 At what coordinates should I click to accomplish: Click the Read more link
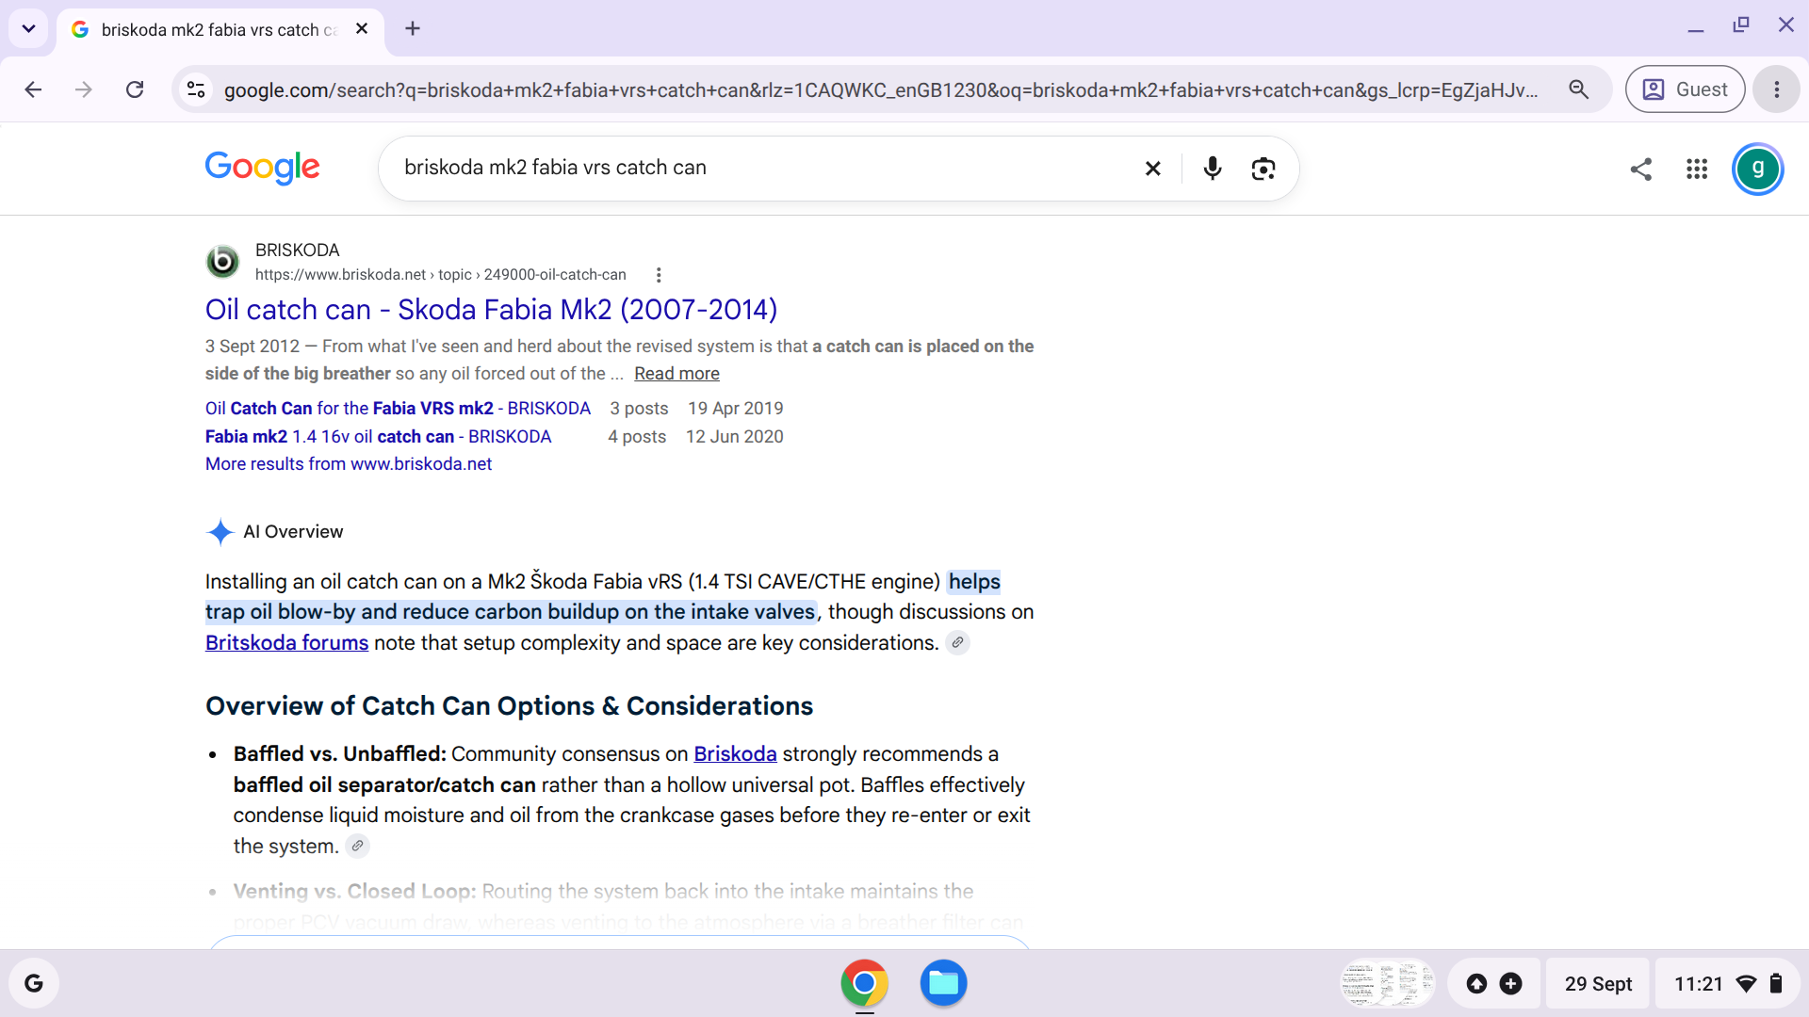(x=676, y=374)
